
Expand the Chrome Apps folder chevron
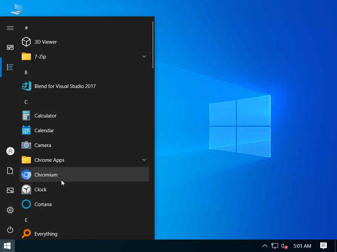point(144,160)
